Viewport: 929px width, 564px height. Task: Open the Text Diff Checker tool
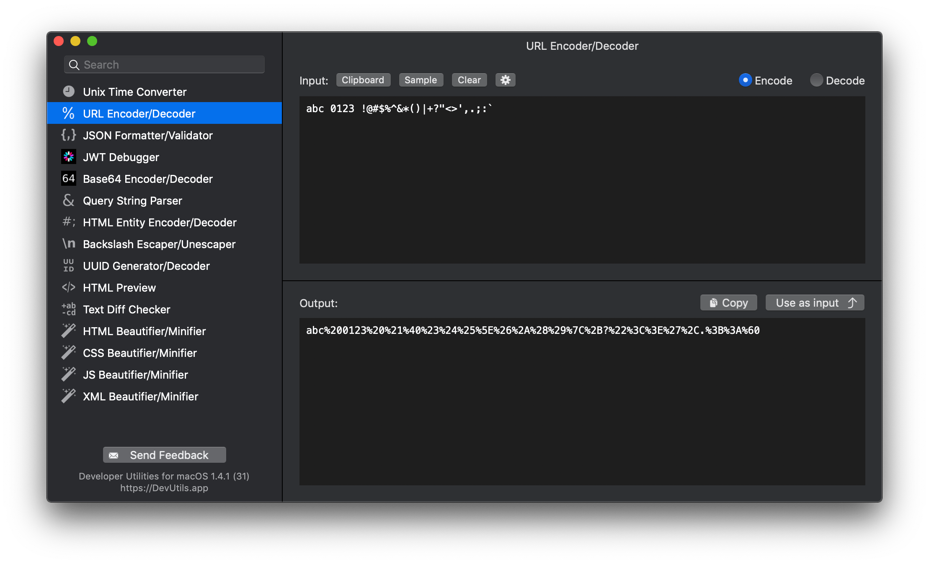coord(126,310)
